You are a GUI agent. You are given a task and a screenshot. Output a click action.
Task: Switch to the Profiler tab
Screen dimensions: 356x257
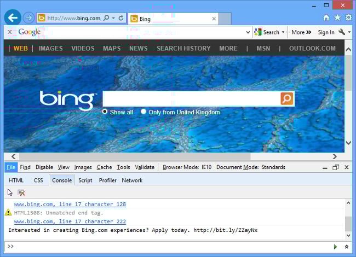107,180
